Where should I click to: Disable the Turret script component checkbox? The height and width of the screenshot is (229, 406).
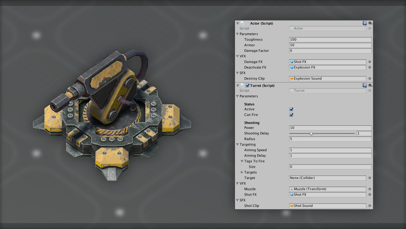click(248, 85)
